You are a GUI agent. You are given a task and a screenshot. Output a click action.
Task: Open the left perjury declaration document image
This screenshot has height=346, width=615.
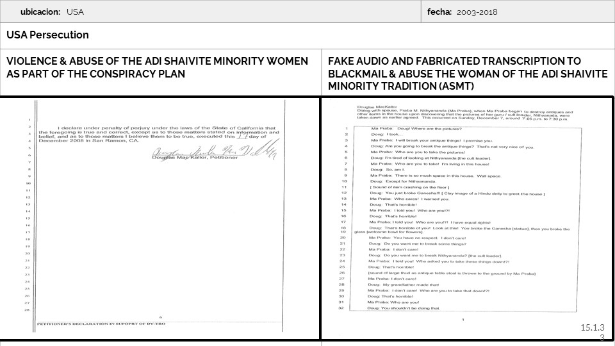point(160,218)
